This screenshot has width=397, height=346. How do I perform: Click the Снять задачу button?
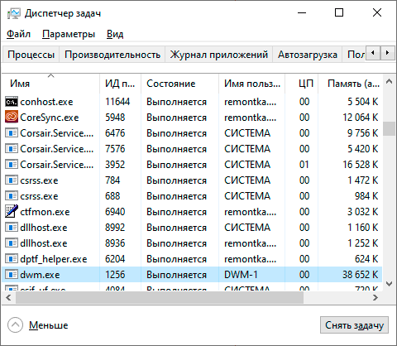pyautogui.click(x=354, y=325)
